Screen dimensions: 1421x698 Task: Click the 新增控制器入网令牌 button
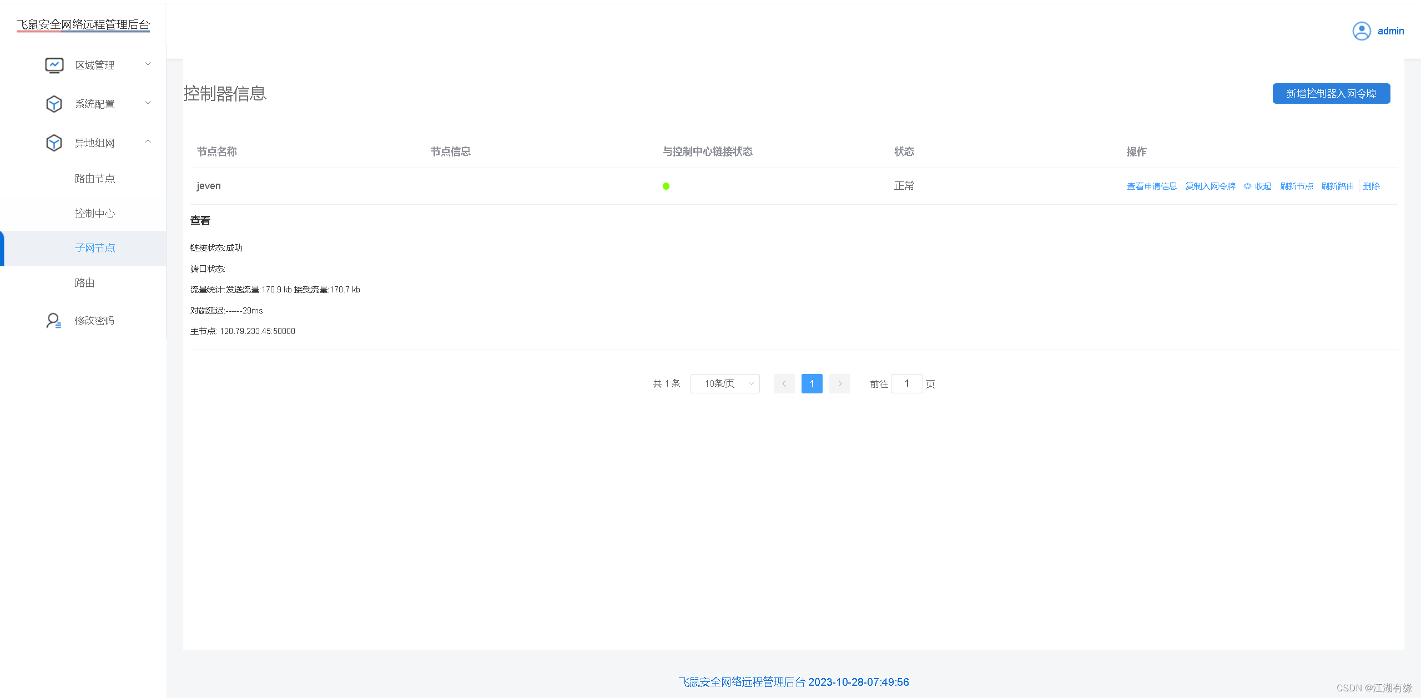[1331, 94]
